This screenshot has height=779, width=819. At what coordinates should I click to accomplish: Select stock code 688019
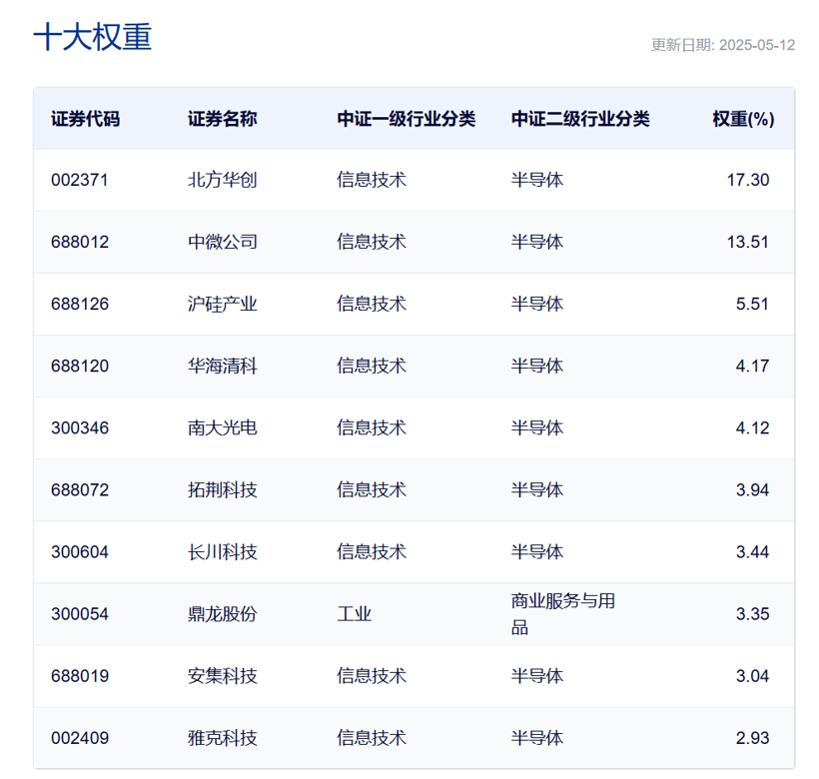point(79,676)
